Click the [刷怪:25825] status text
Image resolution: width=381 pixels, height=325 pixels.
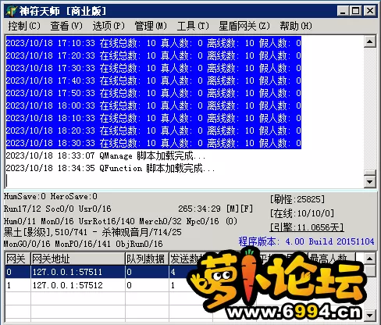click(297, 199)
